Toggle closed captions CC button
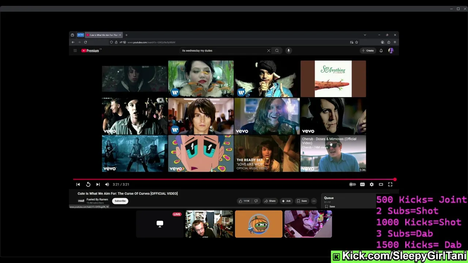Image resolution: width=468 pixels, height=263 pixels. [362, 184]
